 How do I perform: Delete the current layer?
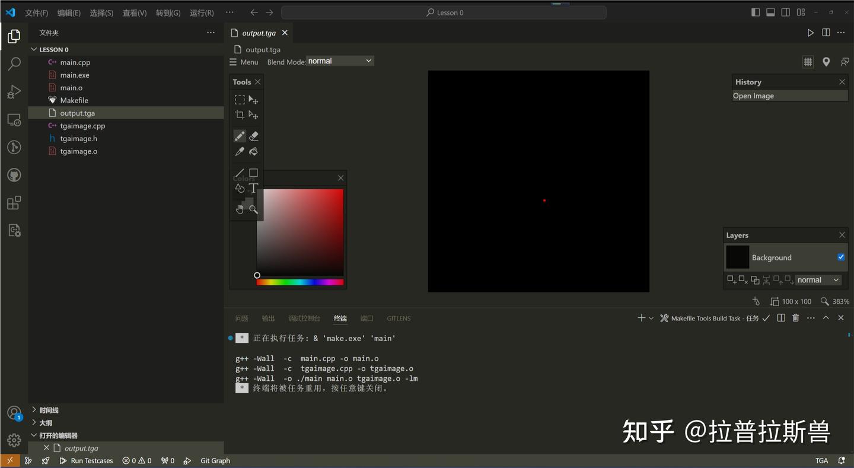[741, 279]
